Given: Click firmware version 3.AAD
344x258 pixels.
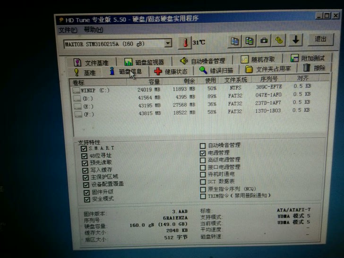Looking at the screenshot, I should tap(180, 212).
